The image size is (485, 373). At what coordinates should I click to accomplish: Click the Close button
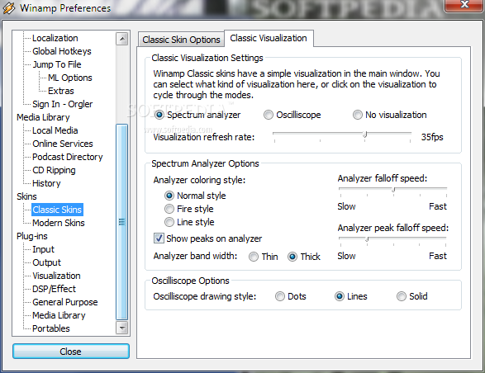coord(71,352)
